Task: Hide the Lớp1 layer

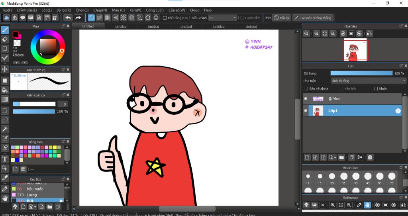Action: coord(306,111)
